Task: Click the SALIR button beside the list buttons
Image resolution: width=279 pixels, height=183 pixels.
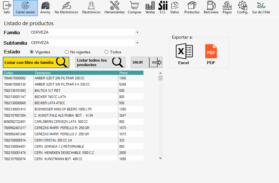Action: click(x=147, y=62)
